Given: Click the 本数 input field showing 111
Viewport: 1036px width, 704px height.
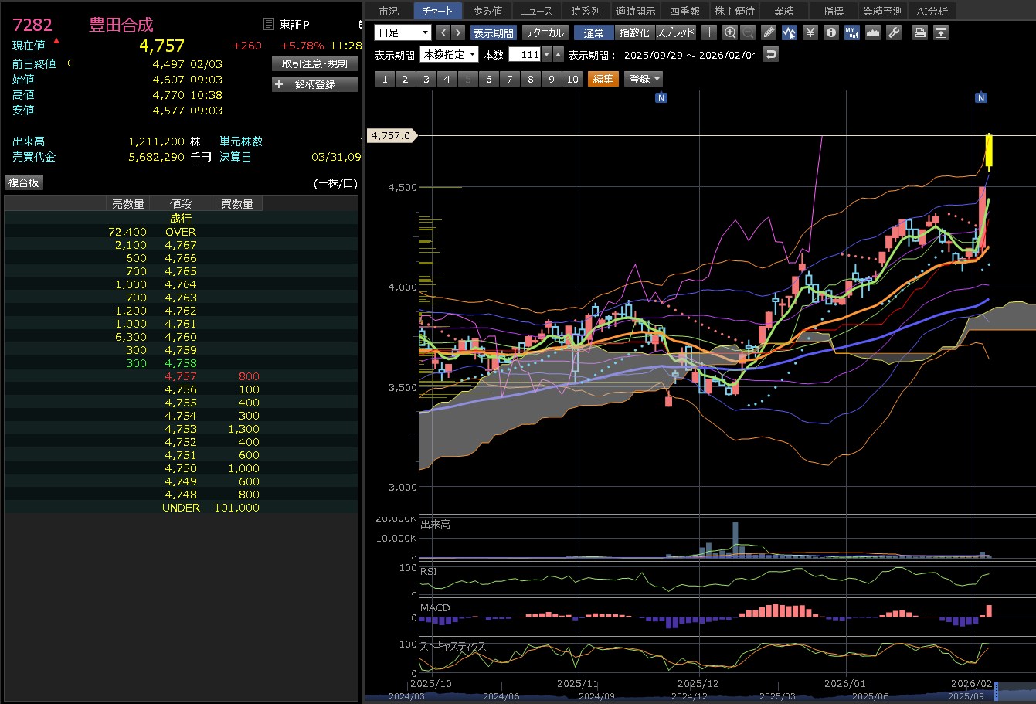Looking at the screenshot, I should click(x=525, y=55).
